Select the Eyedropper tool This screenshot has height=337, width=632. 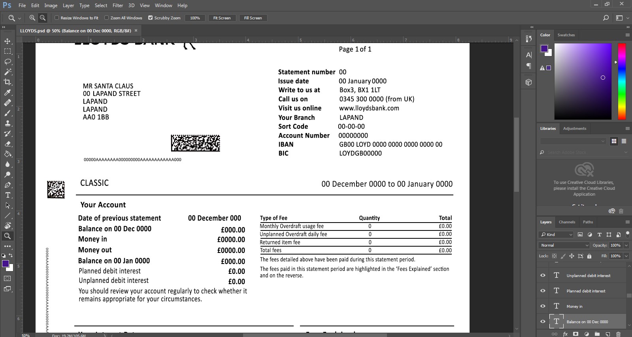[8, 92]
